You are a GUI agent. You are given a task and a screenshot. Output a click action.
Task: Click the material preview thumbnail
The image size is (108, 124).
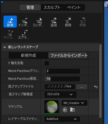tap(51, 107)
